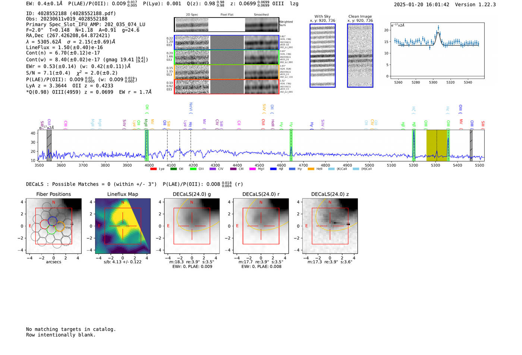Click the m:17.3 re:3.9" s:3.6" caption
This screenshot has height=355, width=522.
pyautogui.click(x=330, y=262)
